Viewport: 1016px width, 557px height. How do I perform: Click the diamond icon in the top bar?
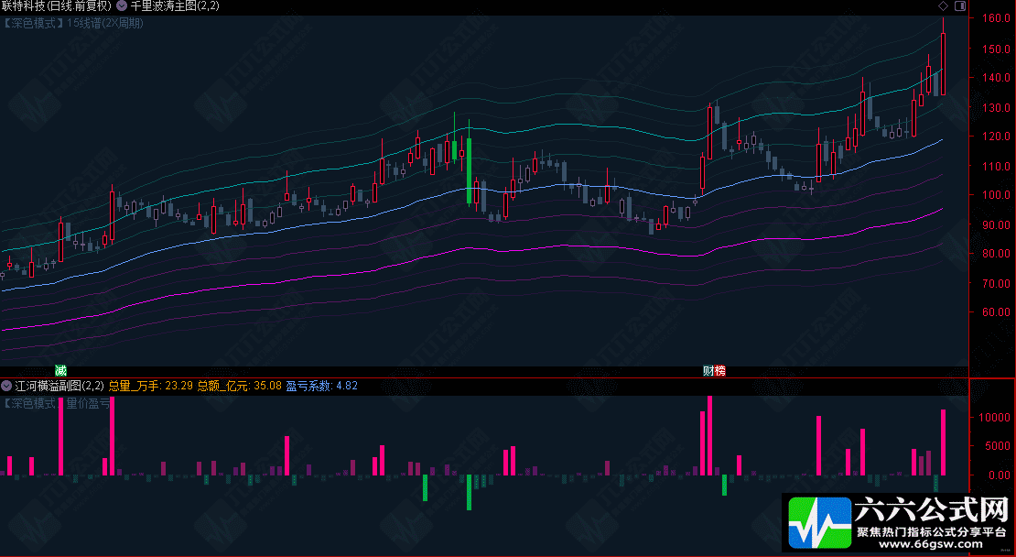[944, 5]
